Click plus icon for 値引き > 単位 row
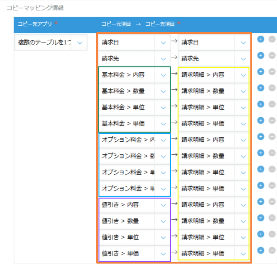Screen dimensions: 277x264 tap(261, 234)
